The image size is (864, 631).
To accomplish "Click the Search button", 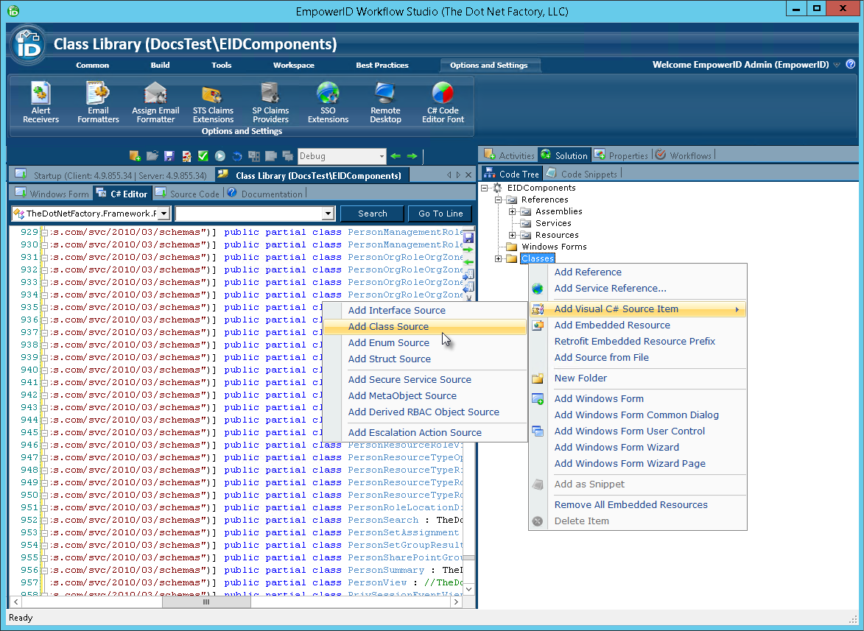I will pos(372,214).
